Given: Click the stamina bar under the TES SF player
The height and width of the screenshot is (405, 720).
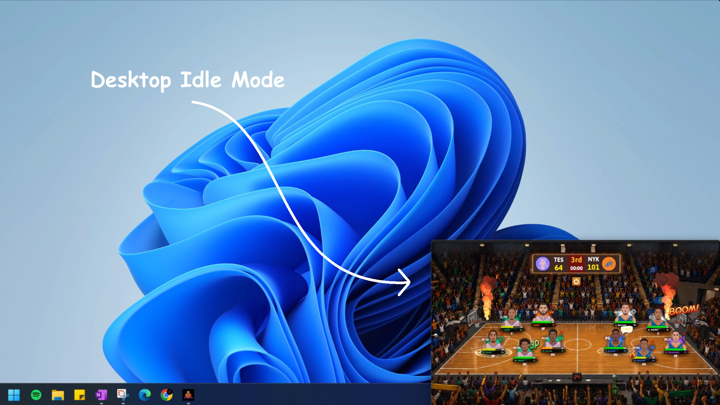Looking at the screenshot, I should point(543,322).
